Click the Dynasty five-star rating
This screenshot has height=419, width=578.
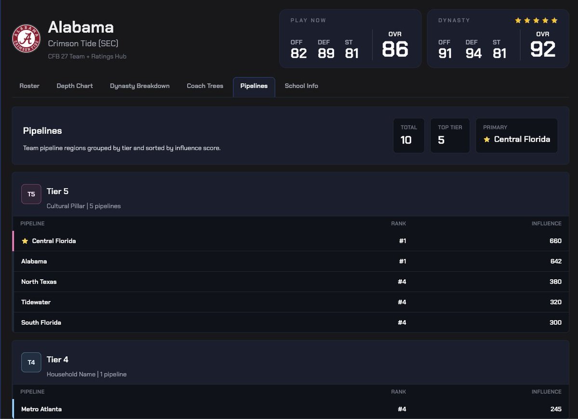pos(536,20)
